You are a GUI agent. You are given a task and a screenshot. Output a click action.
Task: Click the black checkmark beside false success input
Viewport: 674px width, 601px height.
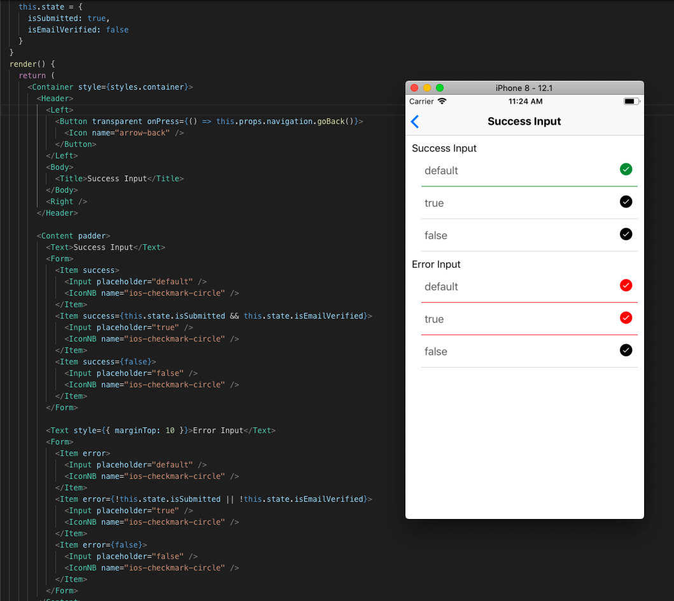pos(626,234)
